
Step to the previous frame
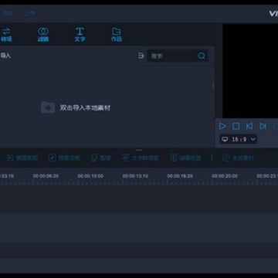[x=249, y=126]
